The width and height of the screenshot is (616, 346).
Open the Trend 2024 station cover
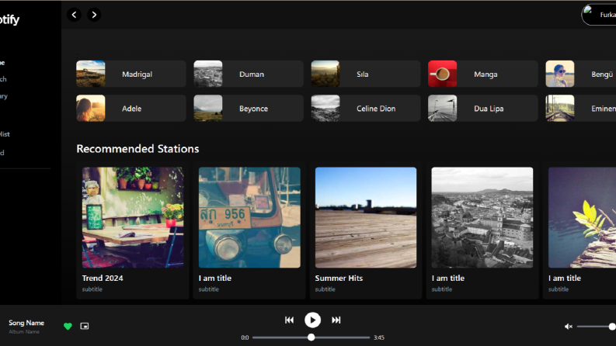(133, 218)
